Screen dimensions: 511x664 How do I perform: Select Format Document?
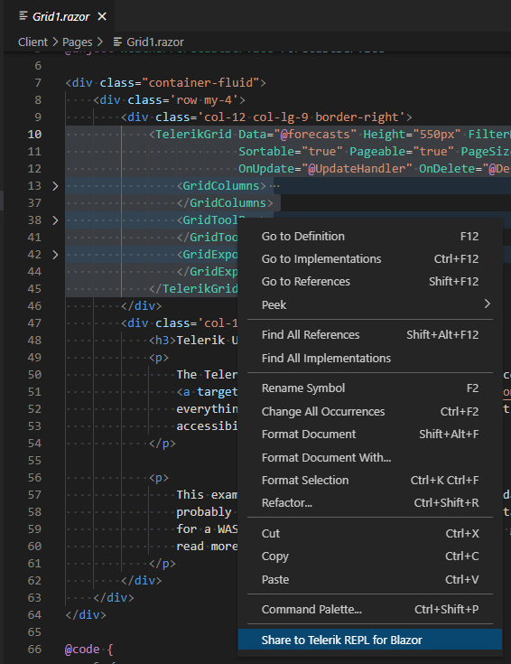(370, 434)
